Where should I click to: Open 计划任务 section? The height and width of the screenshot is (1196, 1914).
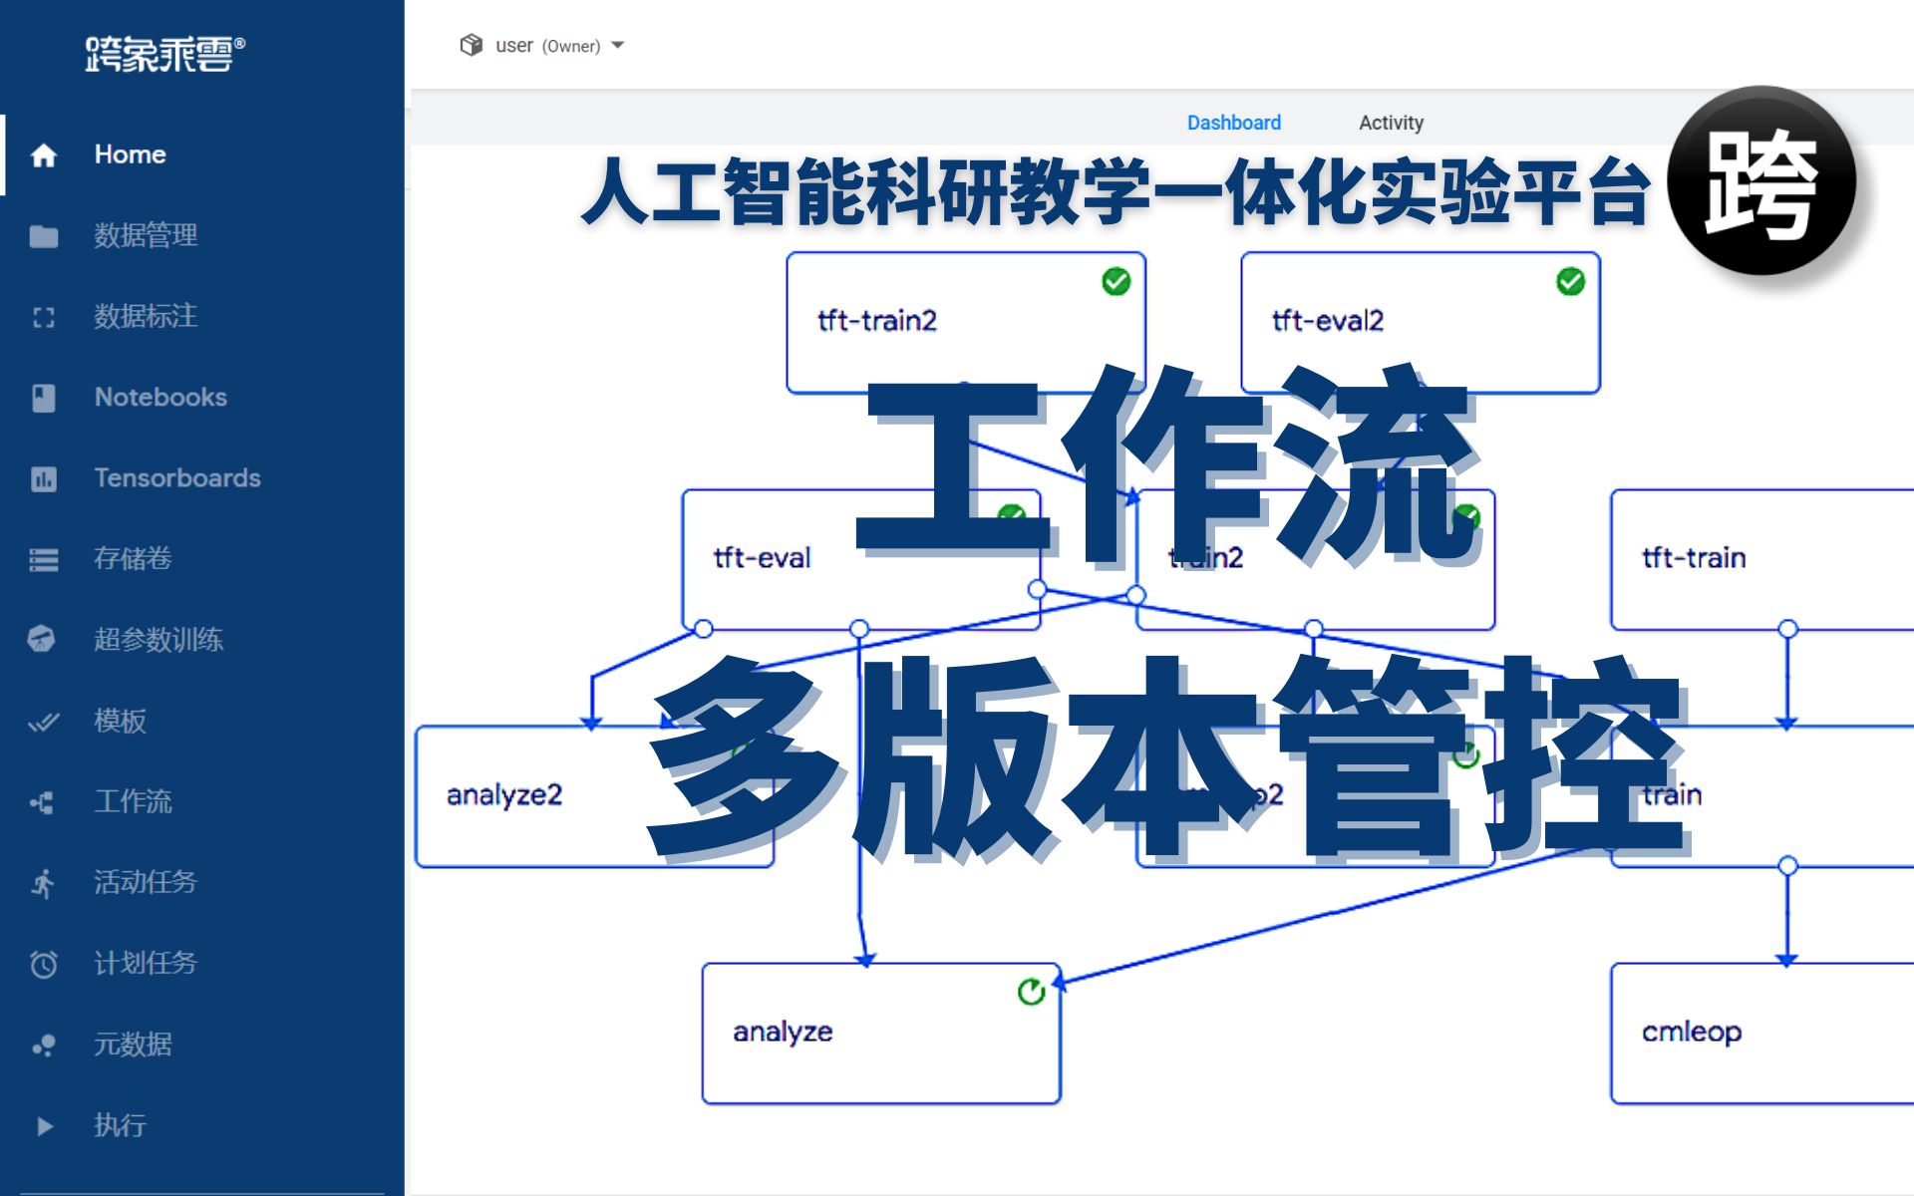(x=145, y=963)
